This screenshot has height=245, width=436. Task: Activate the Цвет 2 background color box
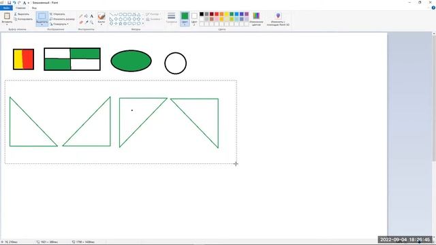pyautogui.click(x=194, y=19)
